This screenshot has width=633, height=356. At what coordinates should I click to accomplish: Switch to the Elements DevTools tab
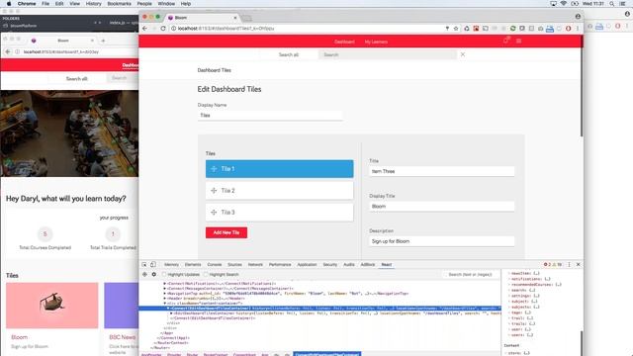(193, 265)
